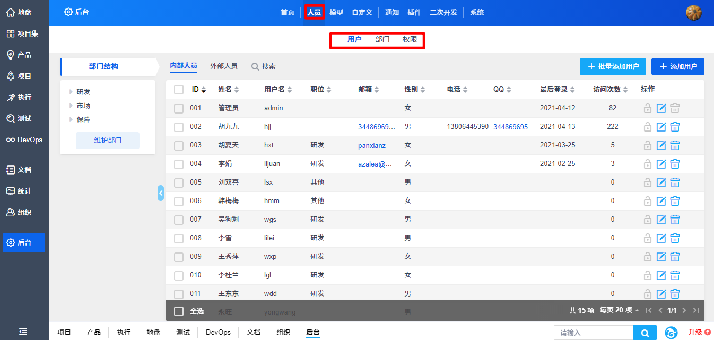Collapse the left sidebar via bottom menu icon

click(x=23, y=332)
